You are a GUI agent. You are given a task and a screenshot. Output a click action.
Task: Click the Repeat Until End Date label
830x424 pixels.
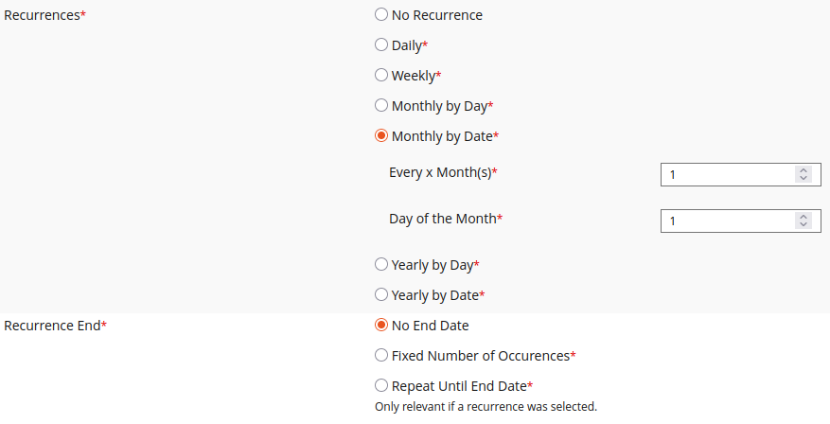tap(459, 386)
